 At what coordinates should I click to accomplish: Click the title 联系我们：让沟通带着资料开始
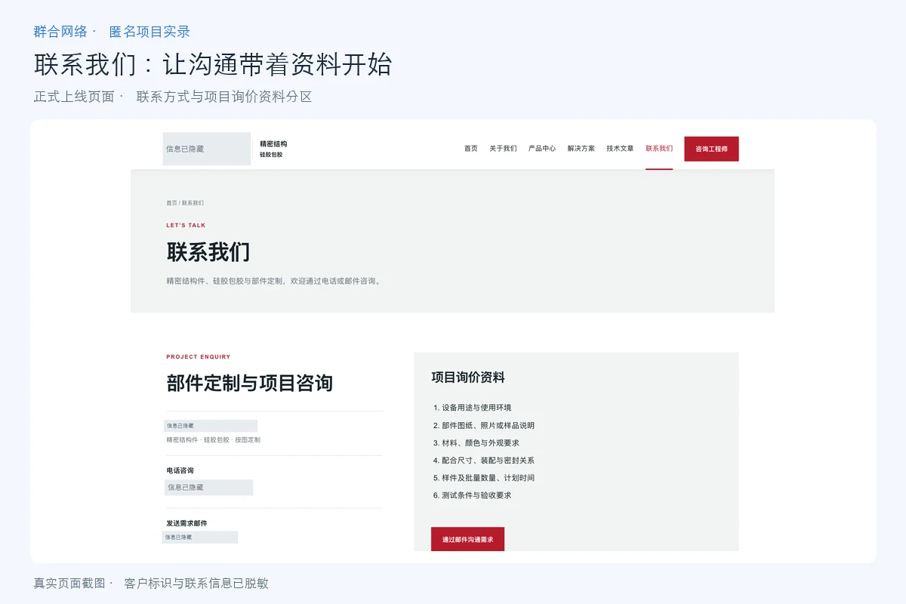click(213, 64)
